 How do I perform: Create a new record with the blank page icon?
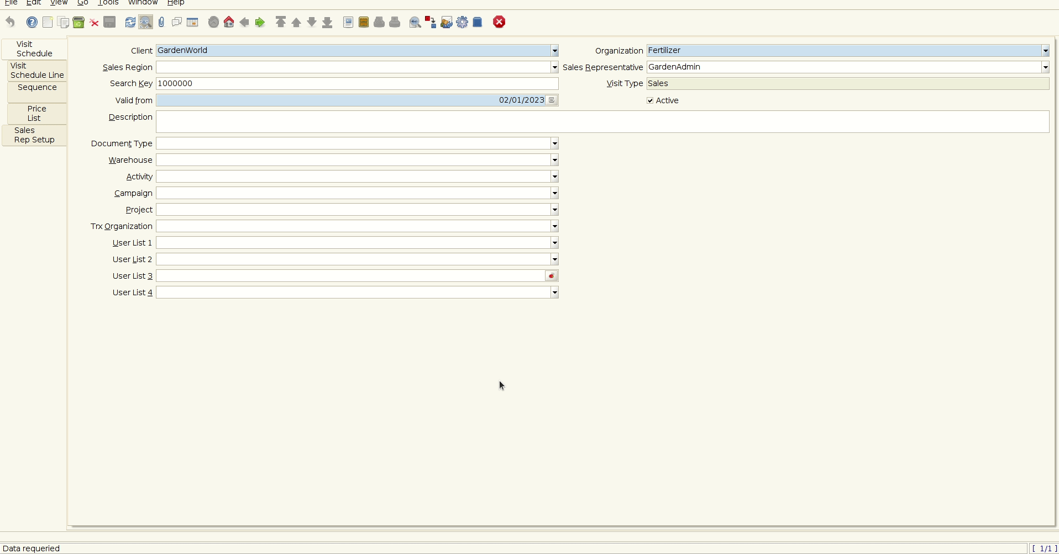pos(48,22)
